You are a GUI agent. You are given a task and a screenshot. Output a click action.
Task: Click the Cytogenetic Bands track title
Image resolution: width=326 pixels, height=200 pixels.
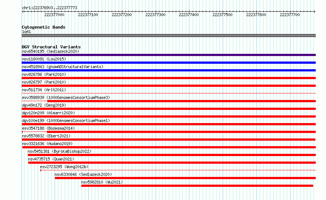click(44, 27)
